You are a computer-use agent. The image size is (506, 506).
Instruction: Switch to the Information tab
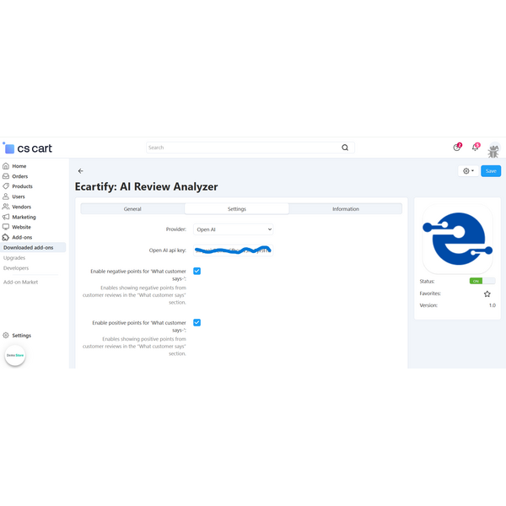tap(345, 208)
